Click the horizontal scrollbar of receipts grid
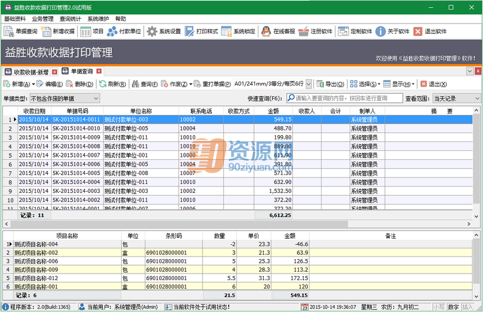The height and width of the screenshot is (312, 483). [179, 224]
